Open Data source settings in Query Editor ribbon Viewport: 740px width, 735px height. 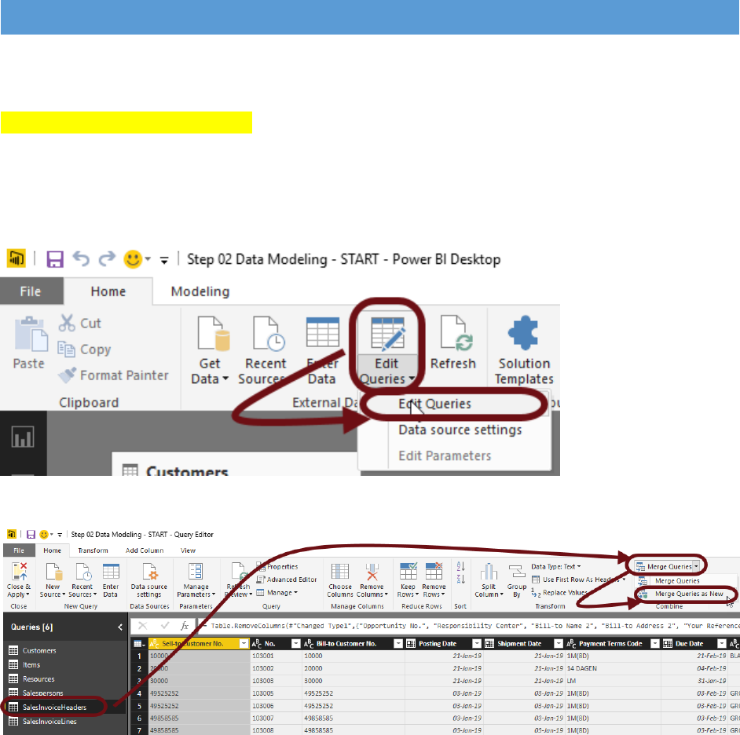(x=149, y=581)
